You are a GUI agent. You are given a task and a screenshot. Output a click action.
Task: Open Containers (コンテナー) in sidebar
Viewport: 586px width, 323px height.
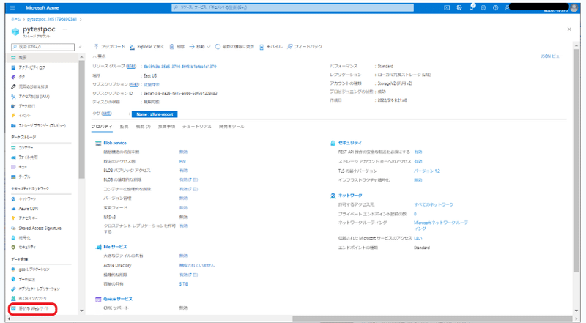26,148
